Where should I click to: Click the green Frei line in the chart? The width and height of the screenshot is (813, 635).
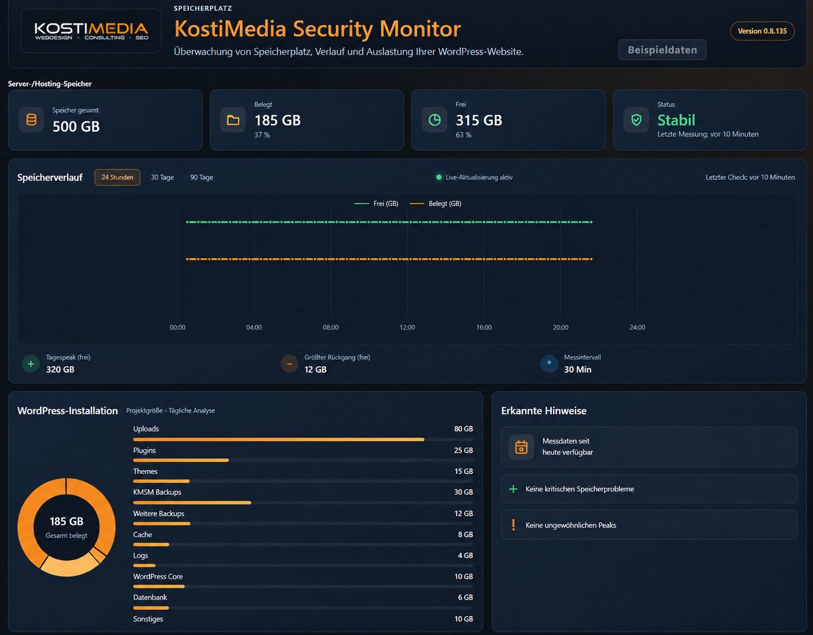coord(389,222)
